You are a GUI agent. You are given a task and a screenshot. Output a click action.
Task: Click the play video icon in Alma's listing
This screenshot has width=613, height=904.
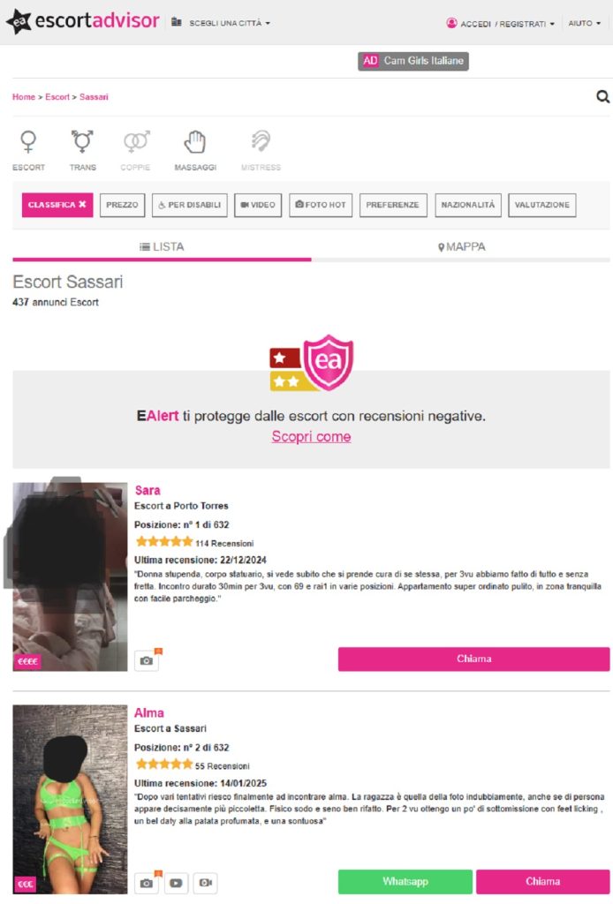pyautogui.click(x=176, y=883)
